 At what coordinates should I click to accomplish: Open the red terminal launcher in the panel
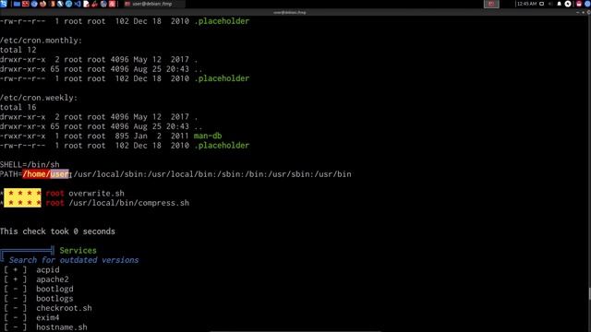click(26, 4)
